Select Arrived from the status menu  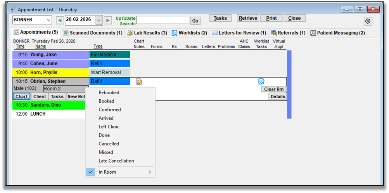pyautogui.click(x=106, y=118)
